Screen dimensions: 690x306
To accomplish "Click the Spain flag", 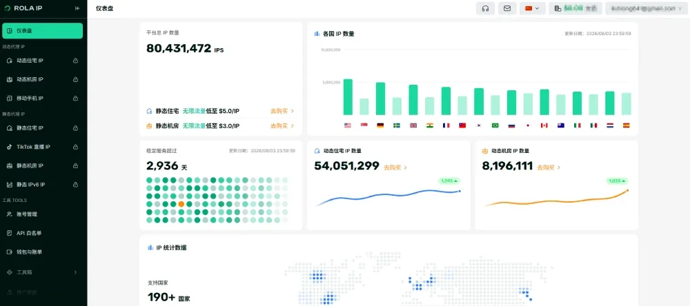I will (627, 125).
